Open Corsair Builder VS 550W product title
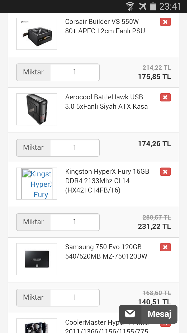 pyautogui.click(x=105, y=26)
